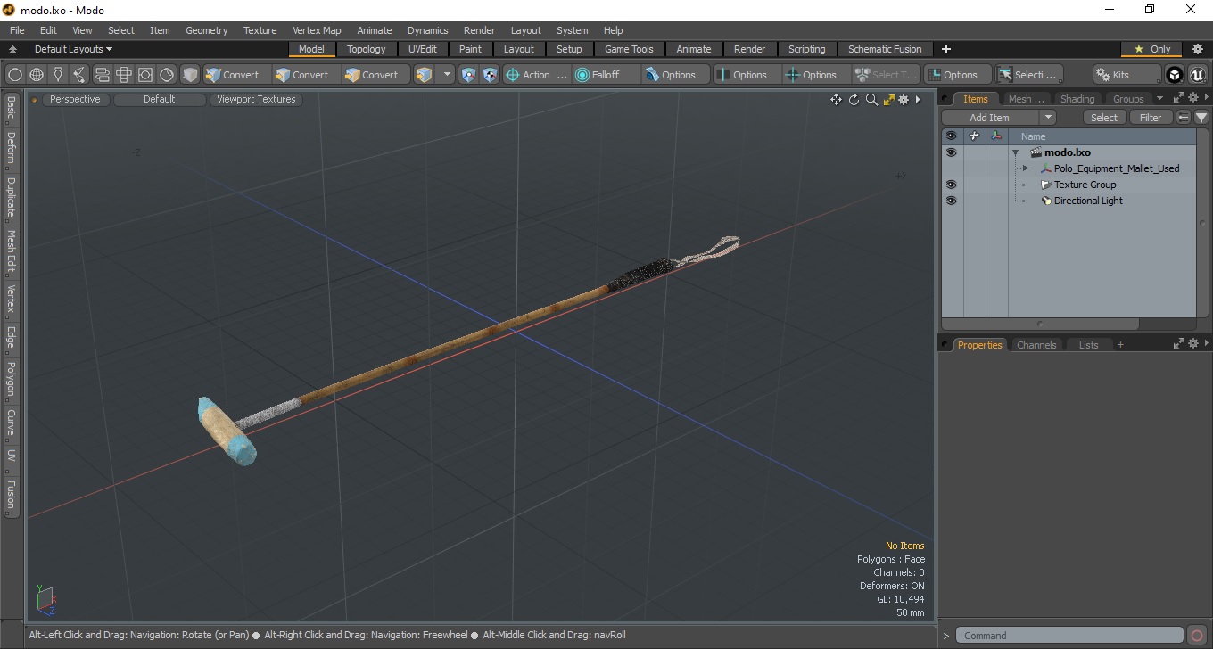Click the record button beside Command field
The width and height of the screenshot is (1213, 649).
coord(1197,636)
